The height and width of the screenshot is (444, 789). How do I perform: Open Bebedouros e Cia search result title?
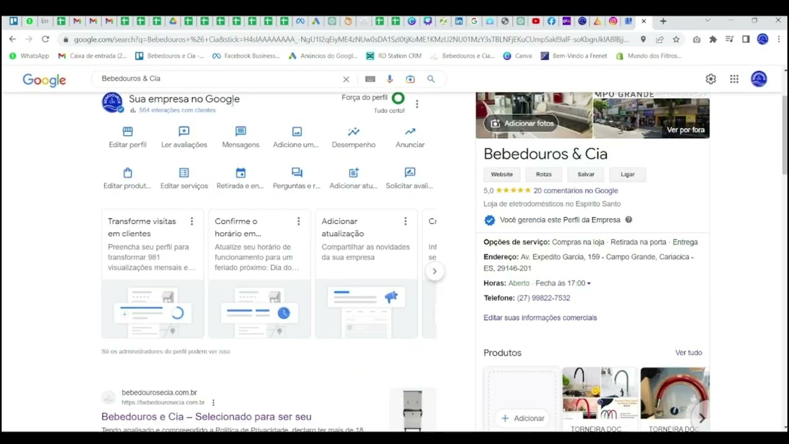[x=206, y=417]
